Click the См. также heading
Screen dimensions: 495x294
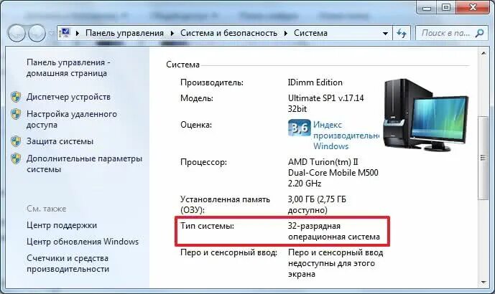(47, 209)
